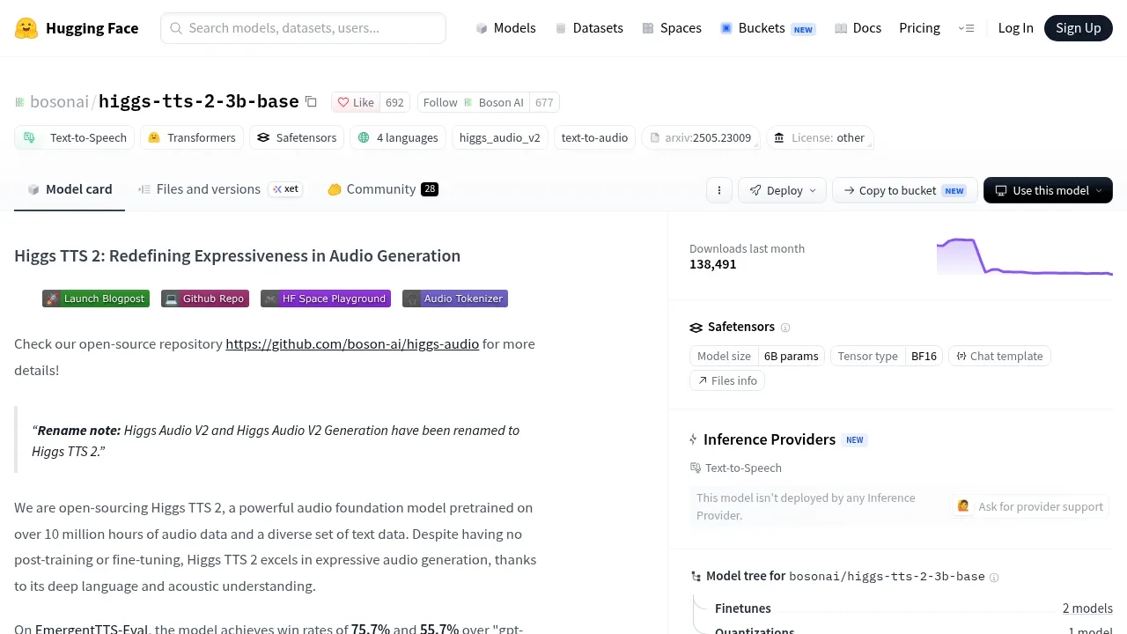Select the higgs_audio_v2 tag
Viewport: 1127px width, 634px height.
click(x=499, y=137)
